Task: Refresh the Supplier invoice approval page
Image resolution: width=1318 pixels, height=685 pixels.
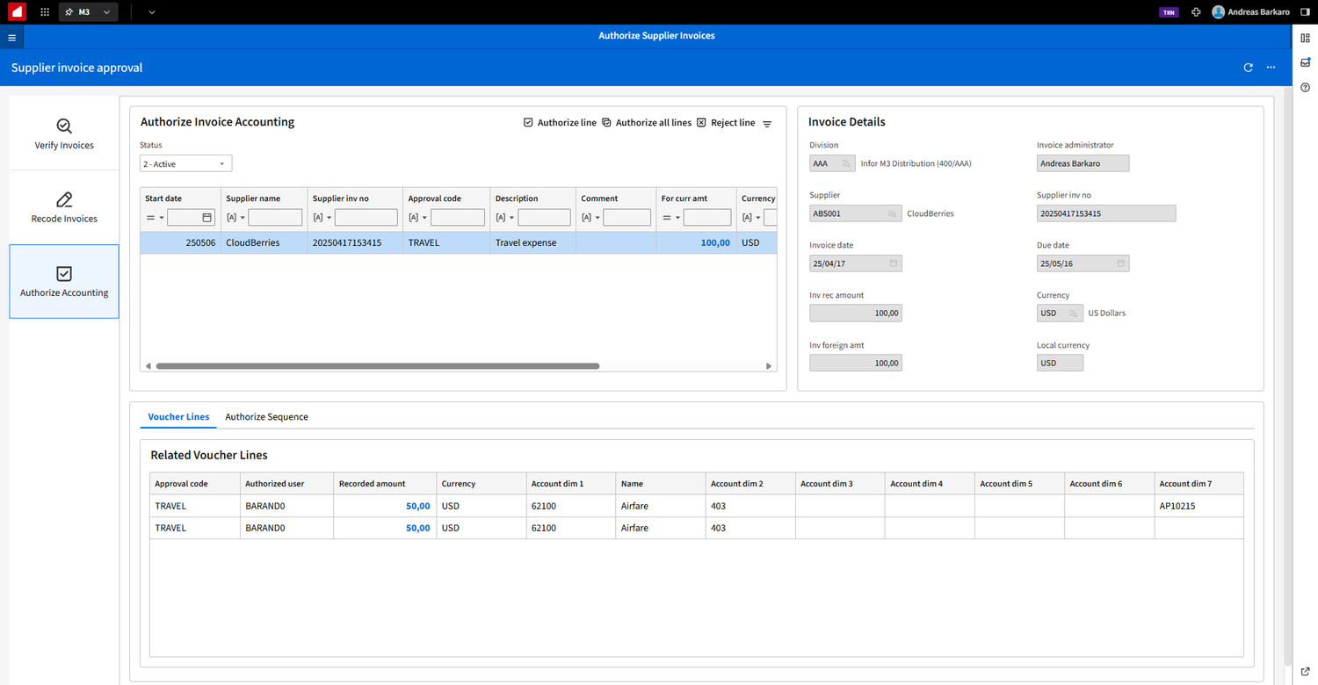Action: point(1248,68)
